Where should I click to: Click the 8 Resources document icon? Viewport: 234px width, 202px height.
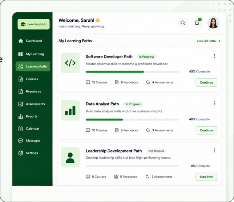pyautogui.click(x=117, y=82)
